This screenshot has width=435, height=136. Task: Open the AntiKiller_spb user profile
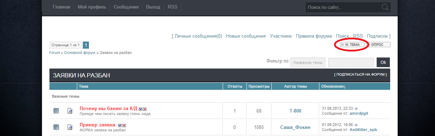(363, 130)
